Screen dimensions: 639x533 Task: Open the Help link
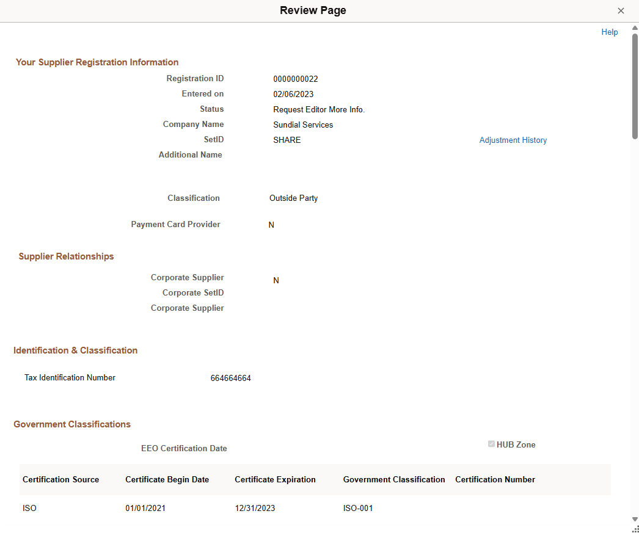pyautogui.click(x=609, y=32)
